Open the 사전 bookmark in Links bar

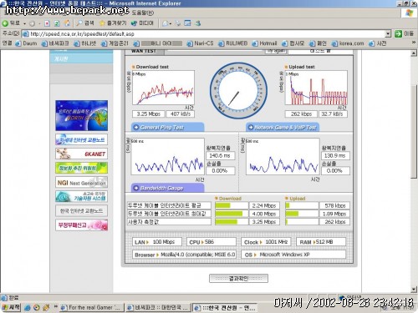[x=378, y=43]
